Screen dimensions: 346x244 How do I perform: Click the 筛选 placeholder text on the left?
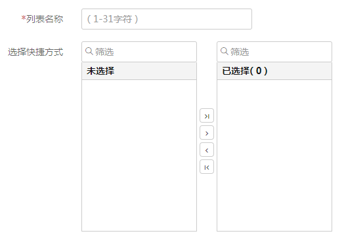pyautogui.click(x=104, y=52)
